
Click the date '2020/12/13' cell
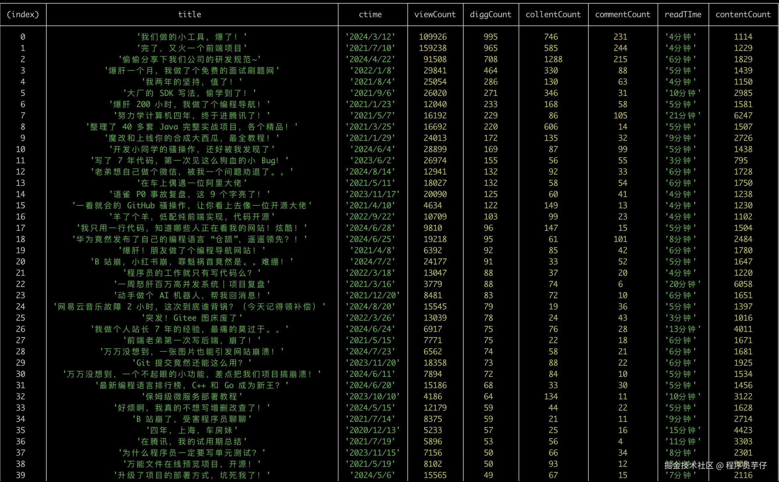372,430
